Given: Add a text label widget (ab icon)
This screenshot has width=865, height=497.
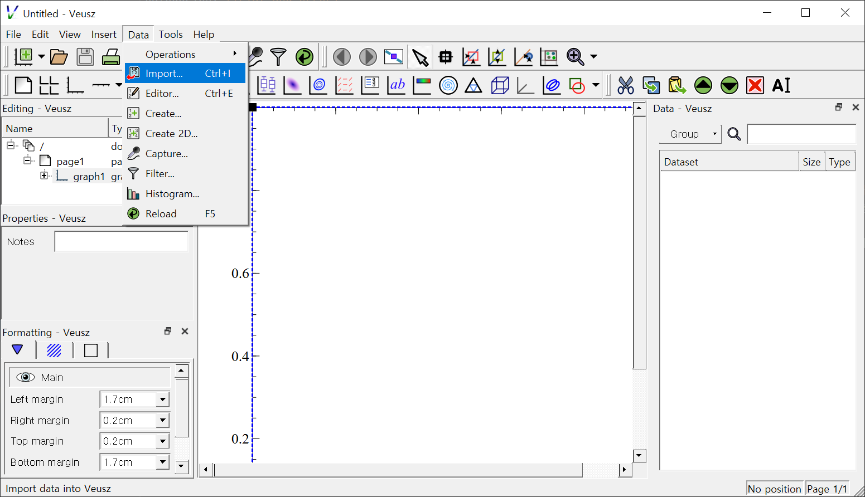Looking at the screenshot, I should click(x=397, y=85).
